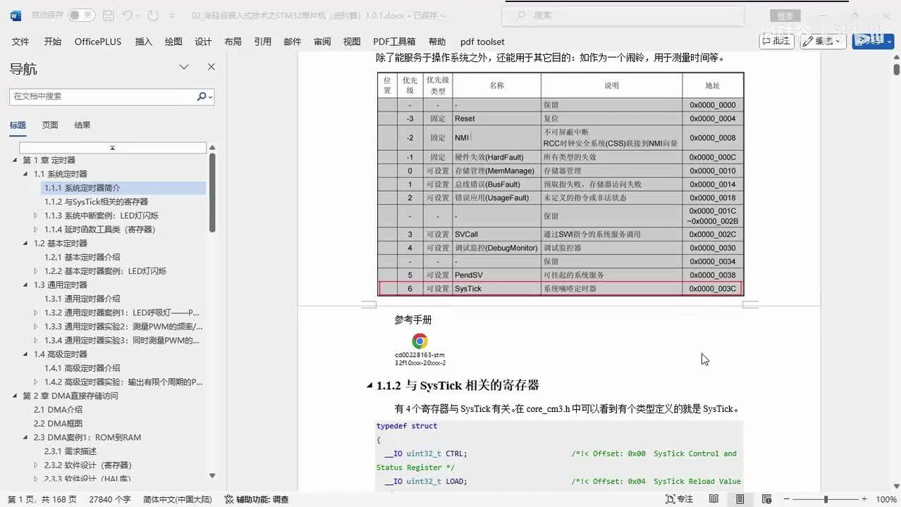
Task: Open the 文件 menu
Action: click(20, 42)
